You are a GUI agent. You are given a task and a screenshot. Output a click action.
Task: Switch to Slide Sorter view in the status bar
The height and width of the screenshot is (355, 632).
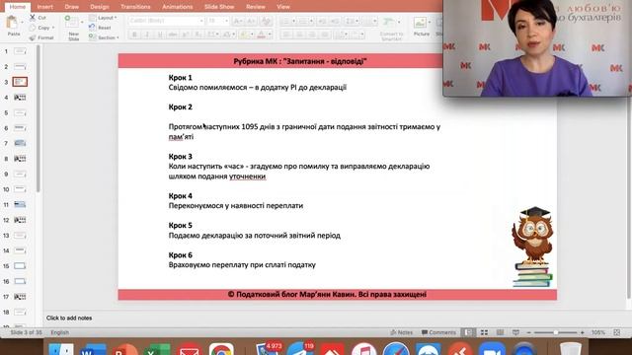(484, 332)
